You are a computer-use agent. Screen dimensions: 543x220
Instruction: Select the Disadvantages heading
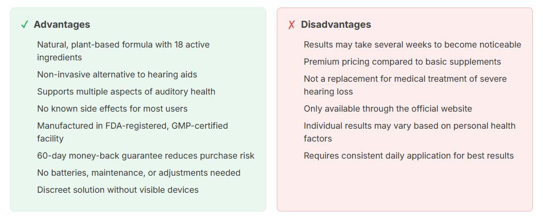336,25
